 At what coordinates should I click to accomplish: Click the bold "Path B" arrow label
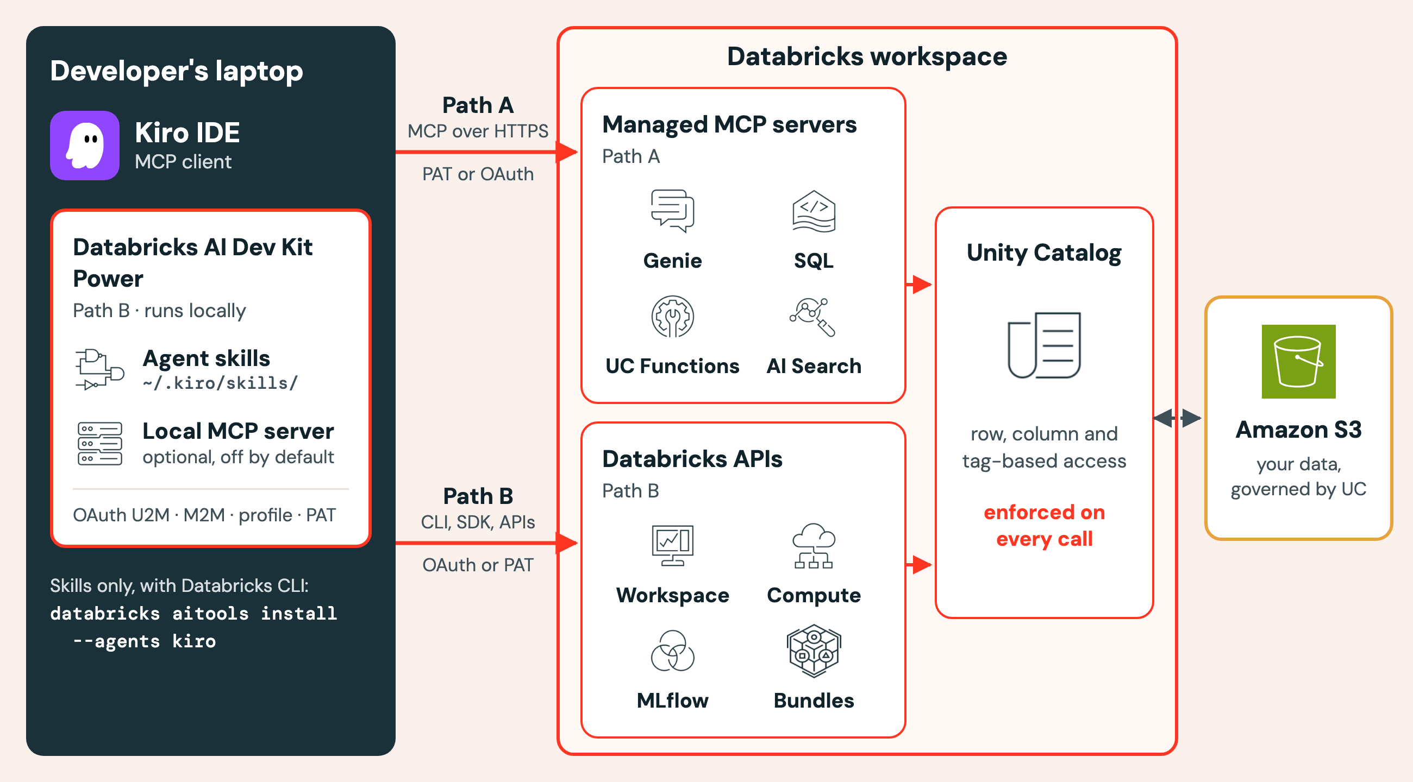[x=478, y=496]
